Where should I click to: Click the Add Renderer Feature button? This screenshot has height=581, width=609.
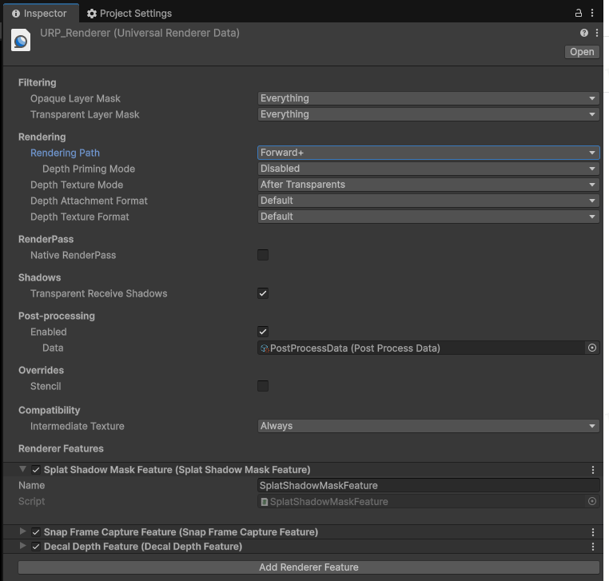click(x=308, y=567)
